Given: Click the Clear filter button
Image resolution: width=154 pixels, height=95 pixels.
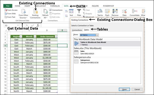Looking at the screenshot, I should 86,10.
